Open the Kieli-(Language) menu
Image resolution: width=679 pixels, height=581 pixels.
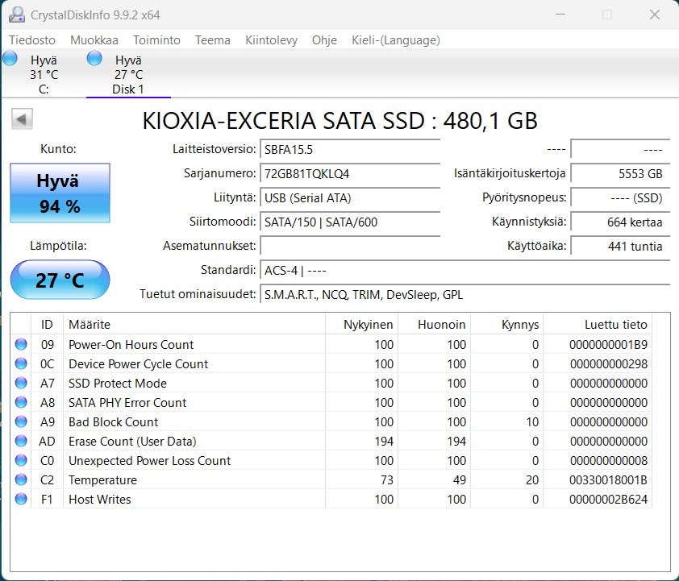click(x=396, y=40)
